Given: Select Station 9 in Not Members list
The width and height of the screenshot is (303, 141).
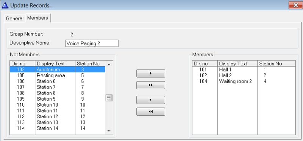Looking at the screenshot, I should (58, 99).
